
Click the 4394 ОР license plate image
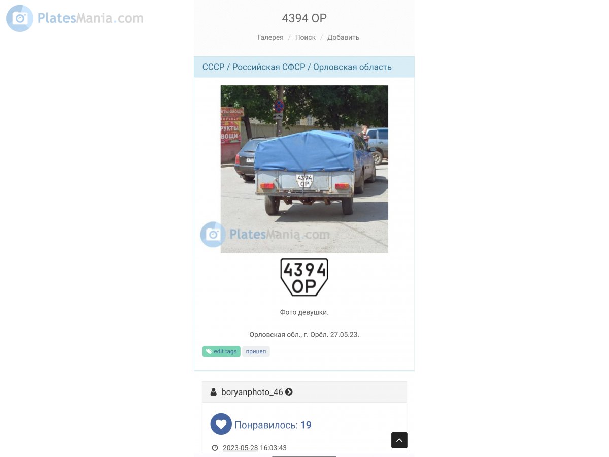pos(304,277)
